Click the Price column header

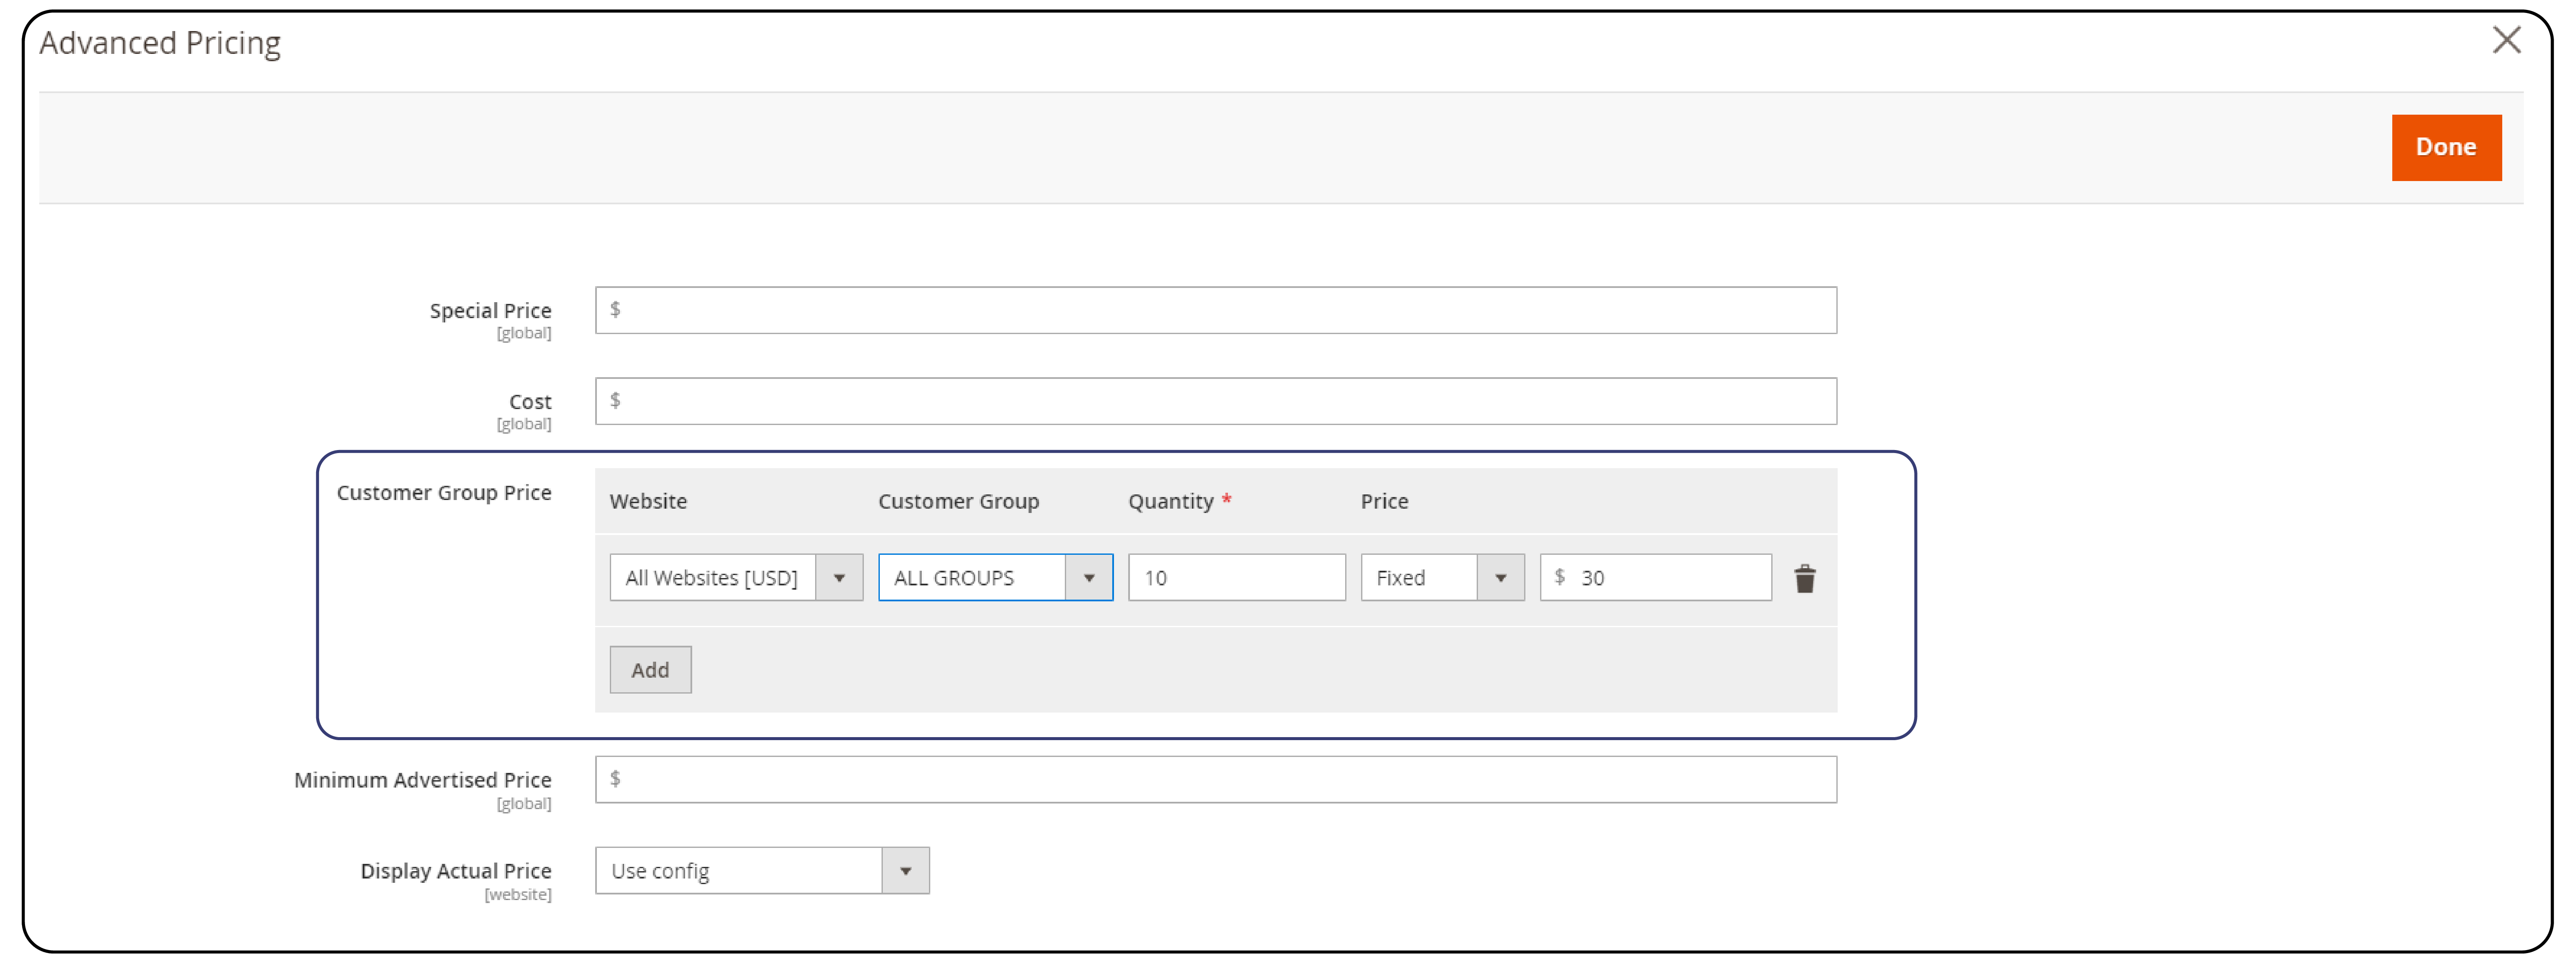[x=1384, y=501]
